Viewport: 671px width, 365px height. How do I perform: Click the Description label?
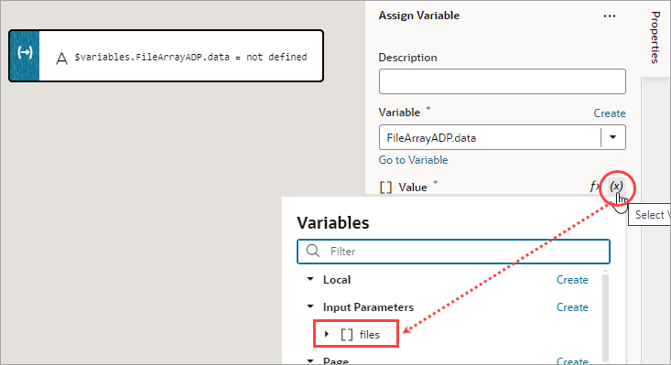(x=408, y=58)
